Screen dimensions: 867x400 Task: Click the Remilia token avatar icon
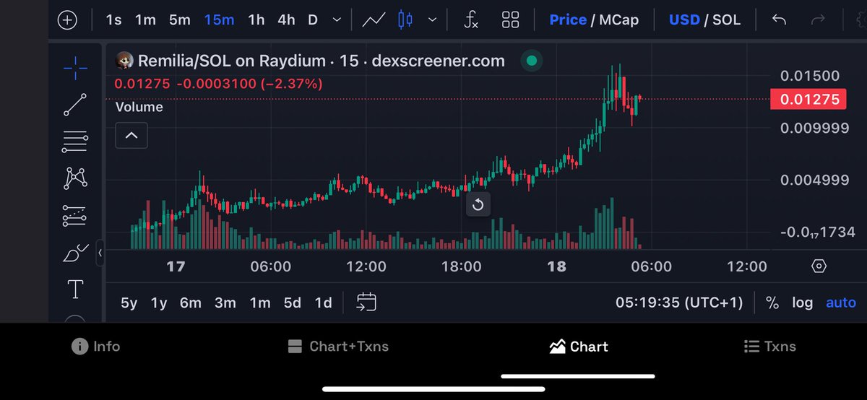[125, 61]
